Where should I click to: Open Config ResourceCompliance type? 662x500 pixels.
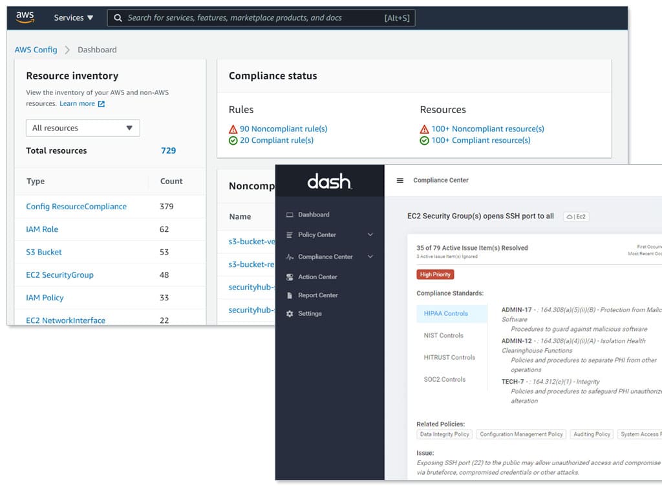point(76,206)
